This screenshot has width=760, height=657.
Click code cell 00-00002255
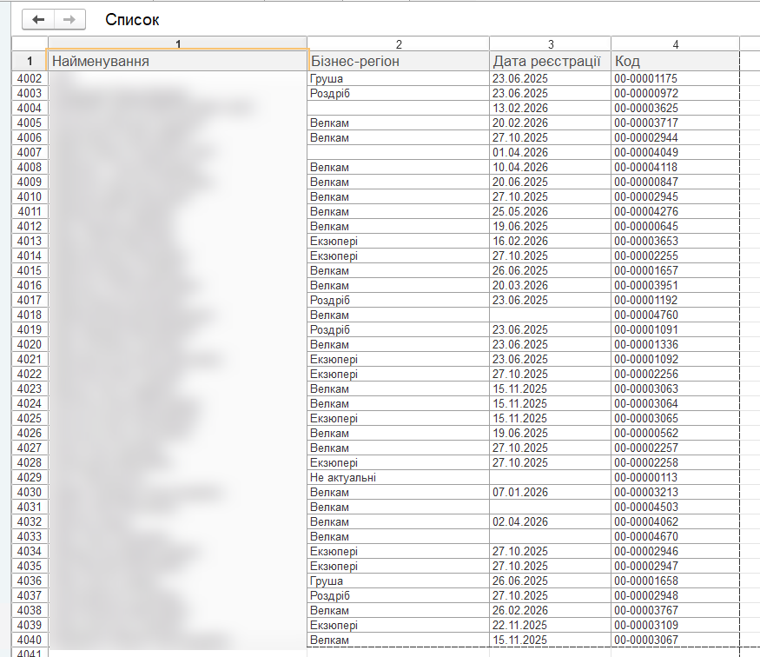click(x=675, y=256)
